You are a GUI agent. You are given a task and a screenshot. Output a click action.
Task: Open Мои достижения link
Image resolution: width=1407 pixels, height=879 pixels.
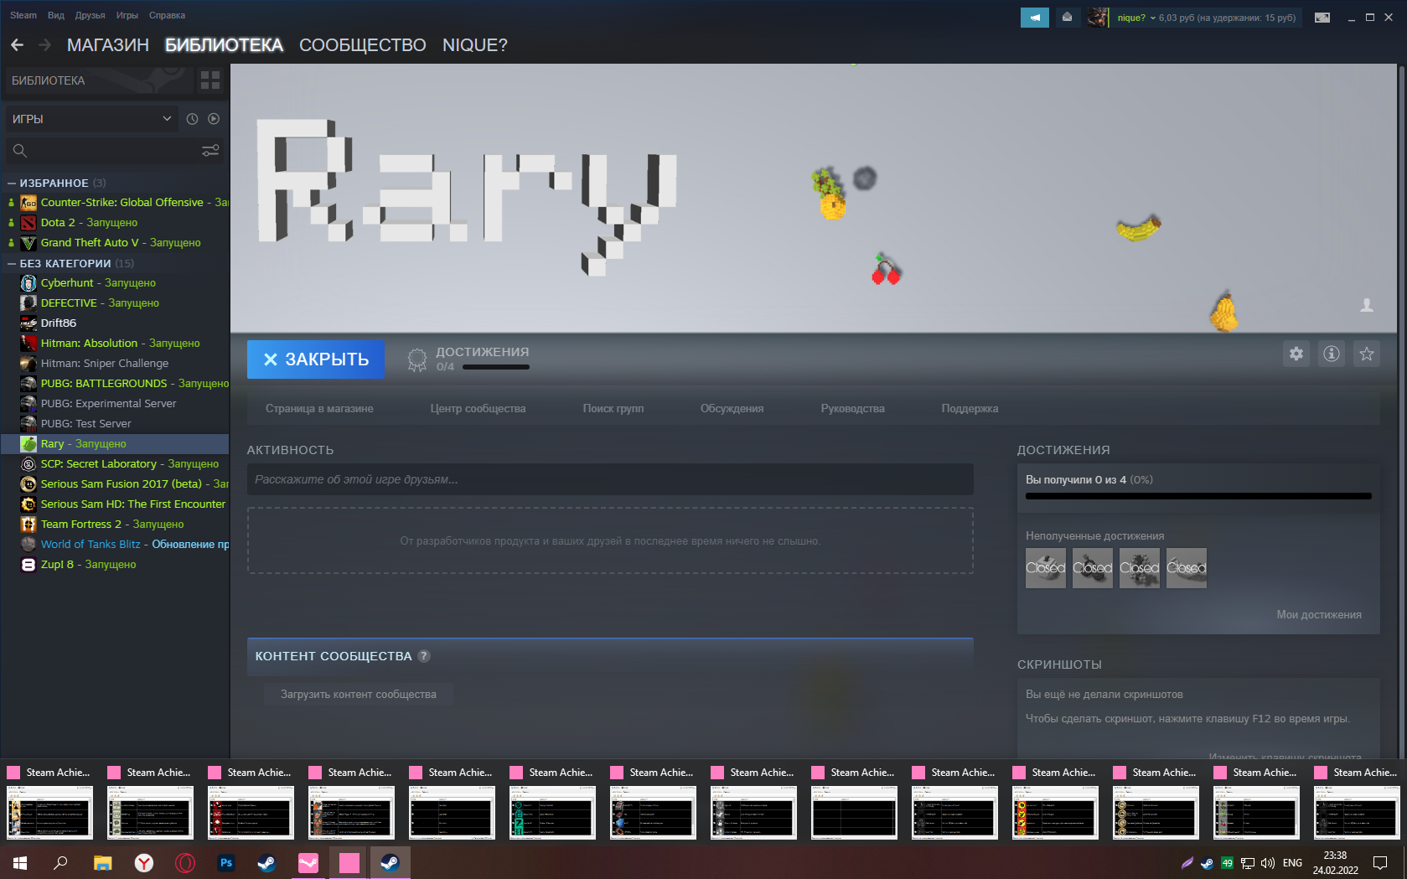pos(1319,615)
